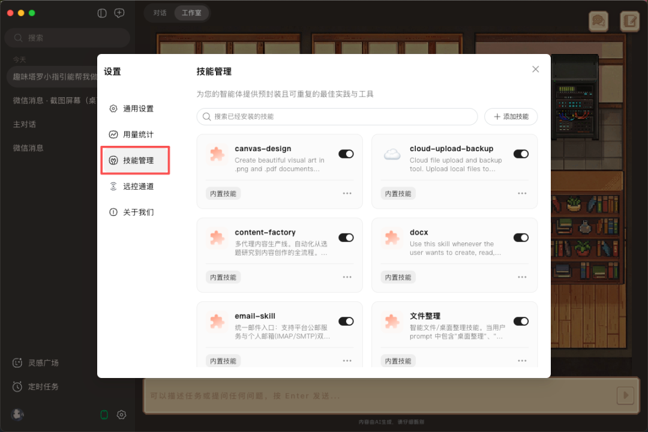Toggle the content-factory skill switch
Image resolution: width=648 pixels, height=432 pixels.
(346, 238)
